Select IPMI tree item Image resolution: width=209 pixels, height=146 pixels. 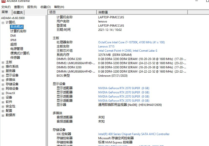[x=13, y=40]
